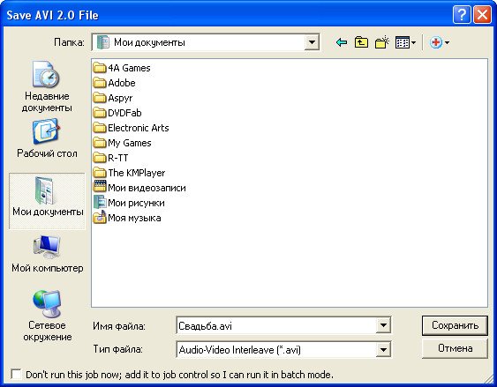
Task: Expand the Папка location dropdown
Action: coord(312,42)
